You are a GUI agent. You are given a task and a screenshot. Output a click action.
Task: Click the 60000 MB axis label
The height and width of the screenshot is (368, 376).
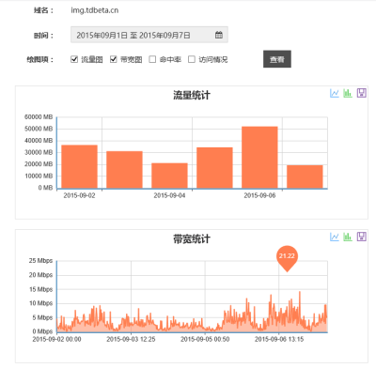(x=39, y=117)
